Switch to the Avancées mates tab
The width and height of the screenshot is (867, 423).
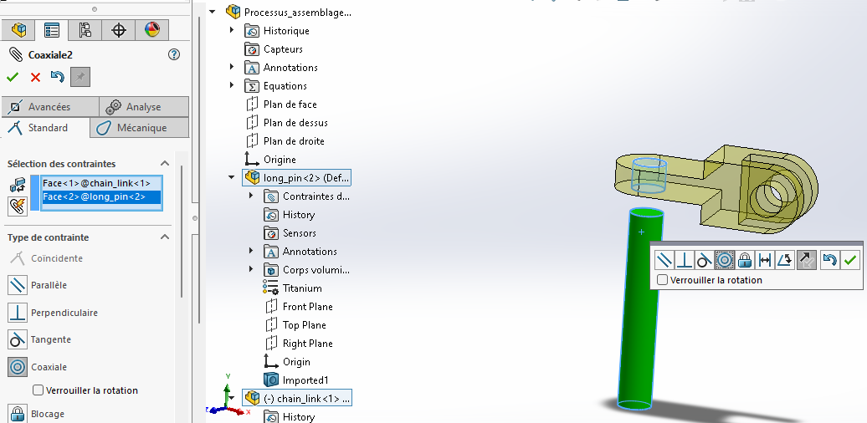point(49,106)
